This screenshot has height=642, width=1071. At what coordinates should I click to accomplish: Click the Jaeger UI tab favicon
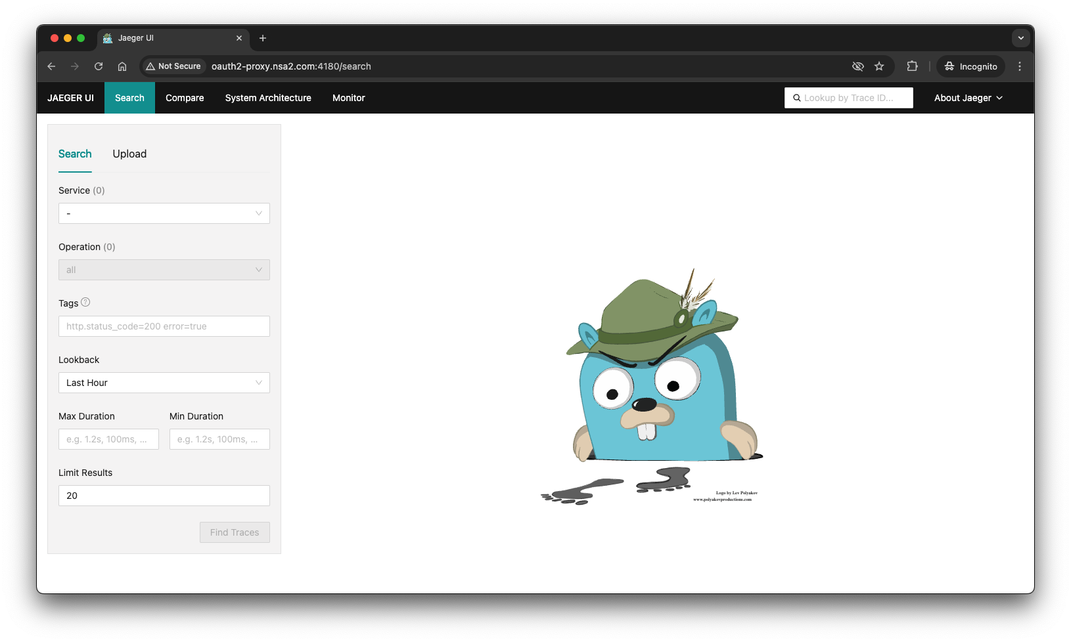click(x=108, y=38)
